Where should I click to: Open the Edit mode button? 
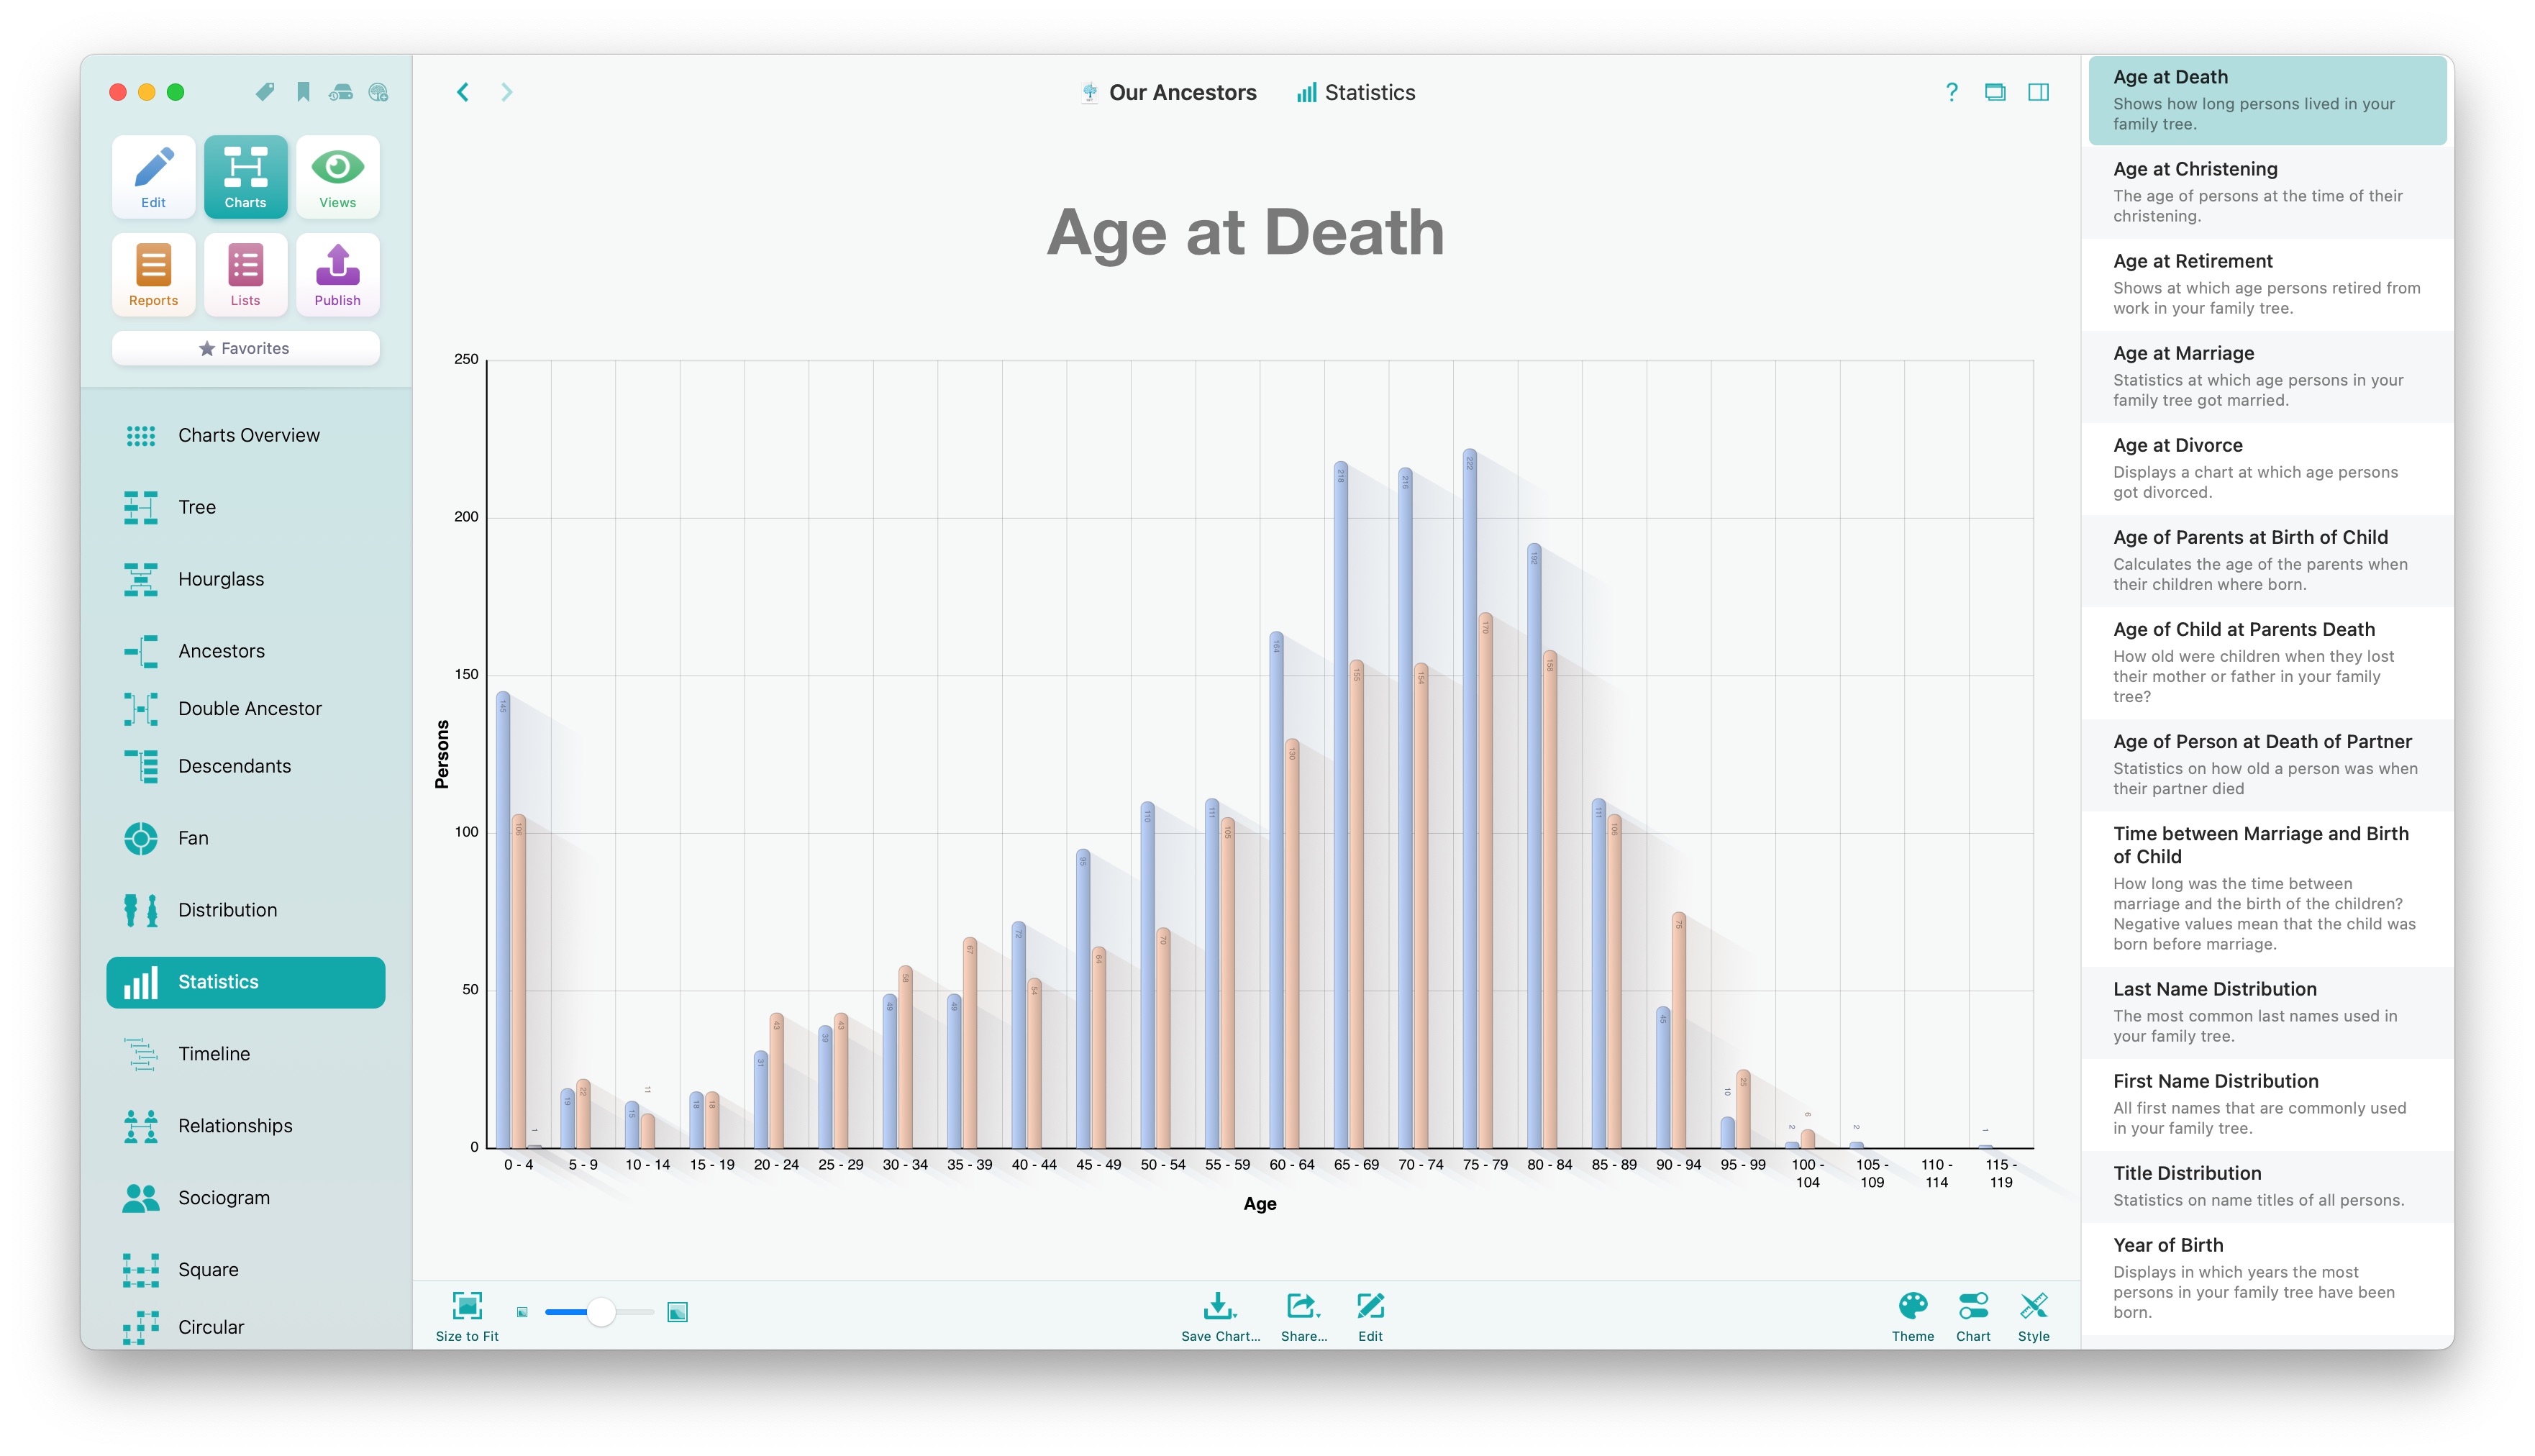coord(153,177)
